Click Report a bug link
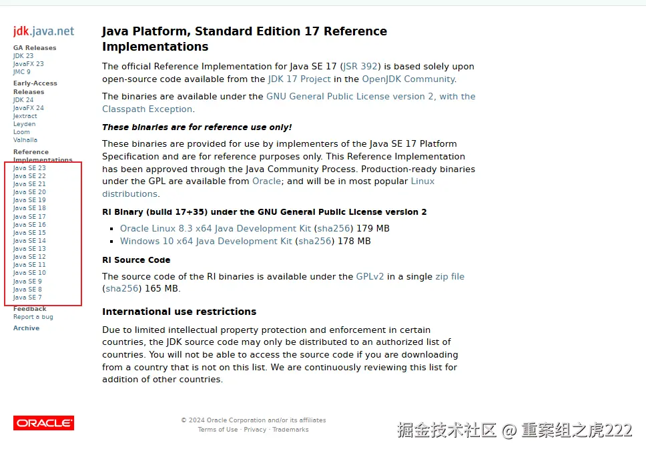The image size is (646, 453). point(33,317)
